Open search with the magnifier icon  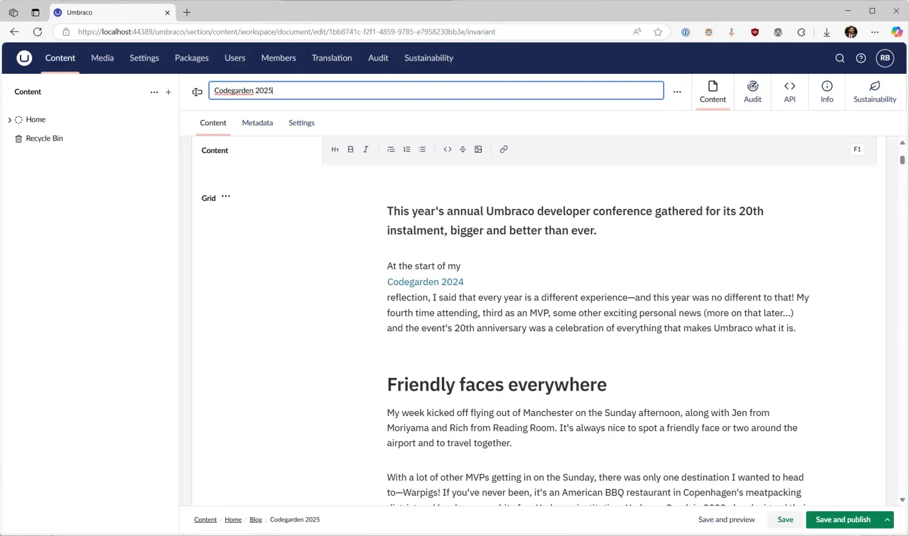(840, 58)
